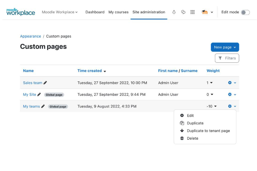Screen dimensions: 257x171
Task: Open the app launcher grid icon
Action: click(192, 12)
